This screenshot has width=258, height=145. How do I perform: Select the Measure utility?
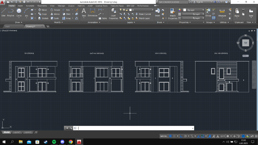[222, 13]
